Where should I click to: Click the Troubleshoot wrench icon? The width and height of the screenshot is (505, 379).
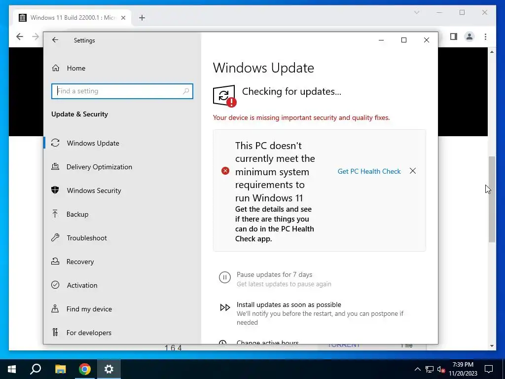point(55,237)
